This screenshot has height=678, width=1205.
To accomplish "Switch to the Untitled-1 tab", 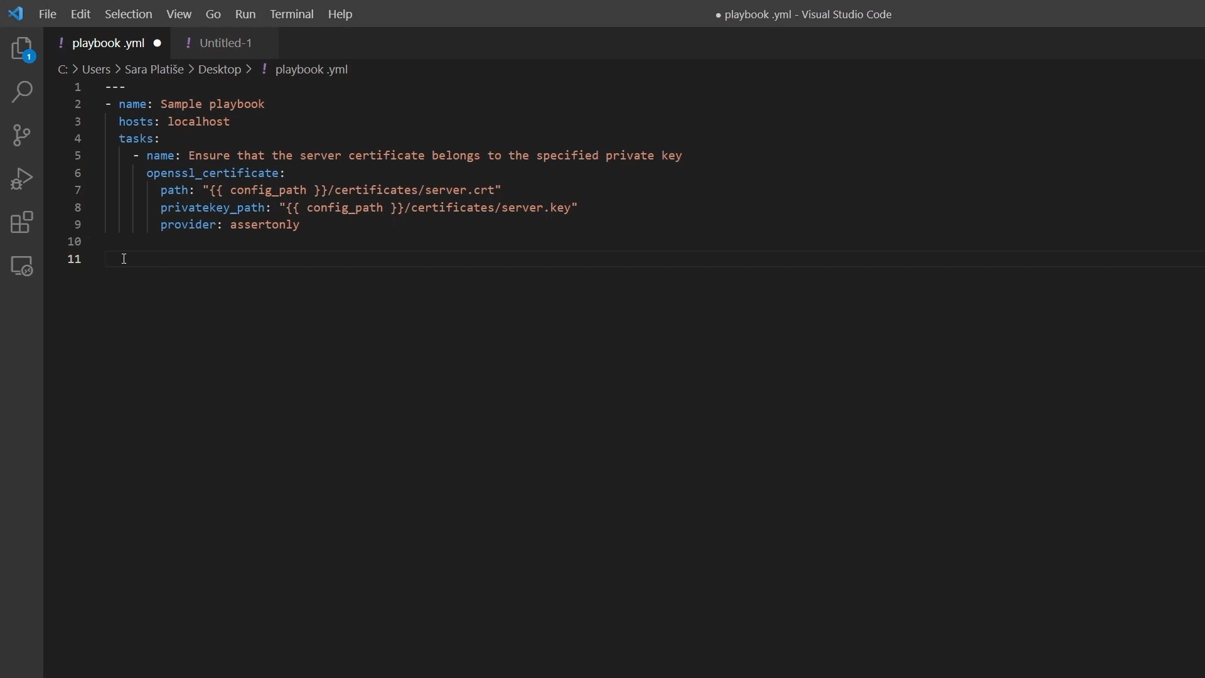I will [x=226, y=43].
